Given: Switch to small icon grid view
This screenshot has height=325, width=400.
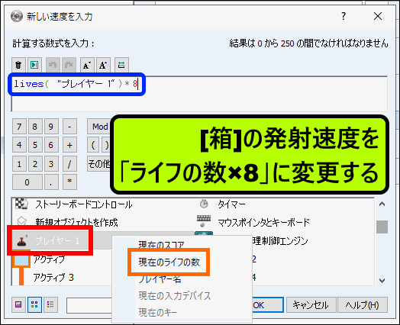Looking at the screenshot, I should [34, 304].
